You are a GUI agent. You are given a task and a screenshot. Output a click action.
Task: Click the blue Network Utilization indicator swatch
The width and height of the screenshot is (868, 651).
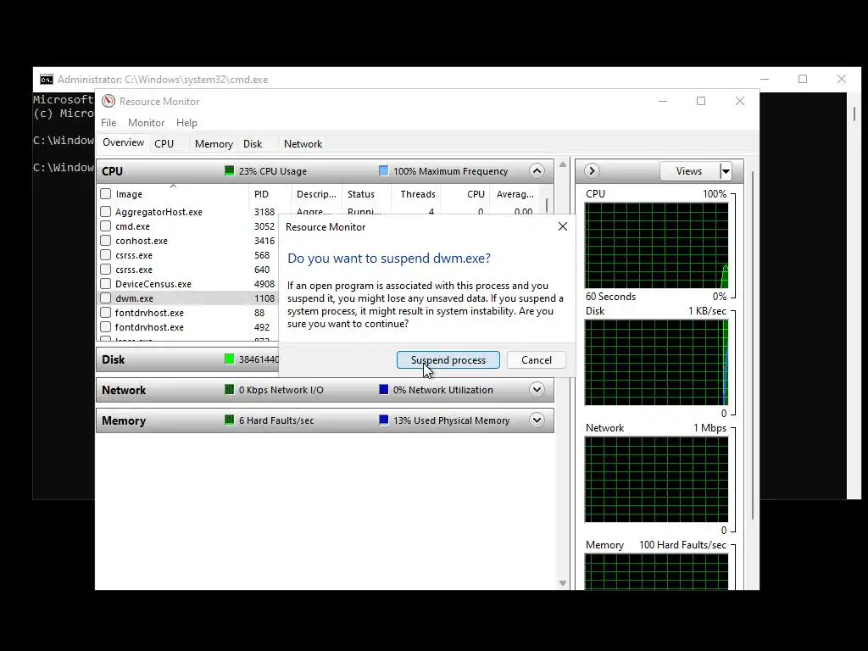(384, 390)
